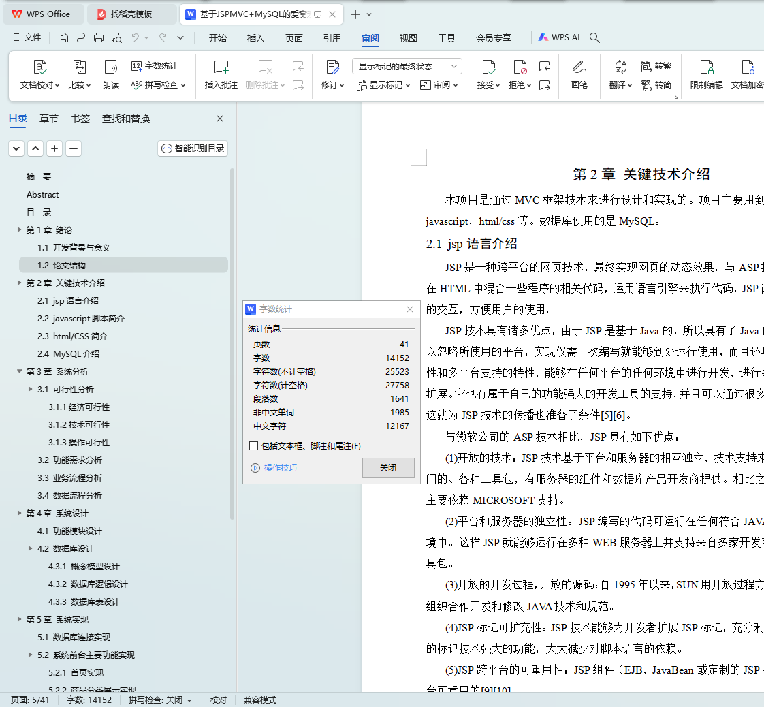Click the 字数统计 button in ribbon

point(155,66)
